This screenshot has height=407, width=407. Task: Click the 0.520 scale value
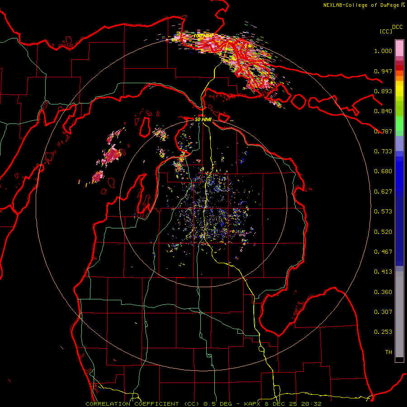383,232
